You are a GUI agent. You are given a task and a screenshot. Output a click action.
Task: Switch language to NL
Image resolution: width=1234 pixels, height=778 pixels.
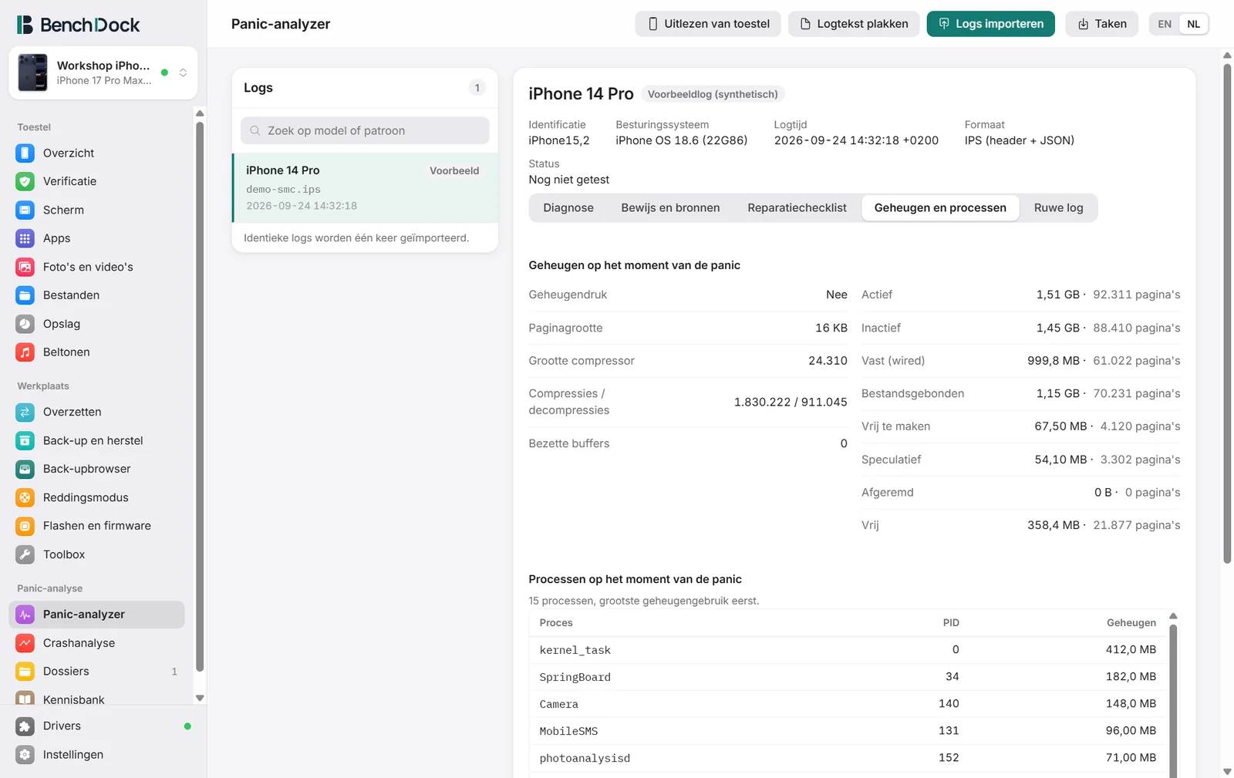tap(1193, 24)
